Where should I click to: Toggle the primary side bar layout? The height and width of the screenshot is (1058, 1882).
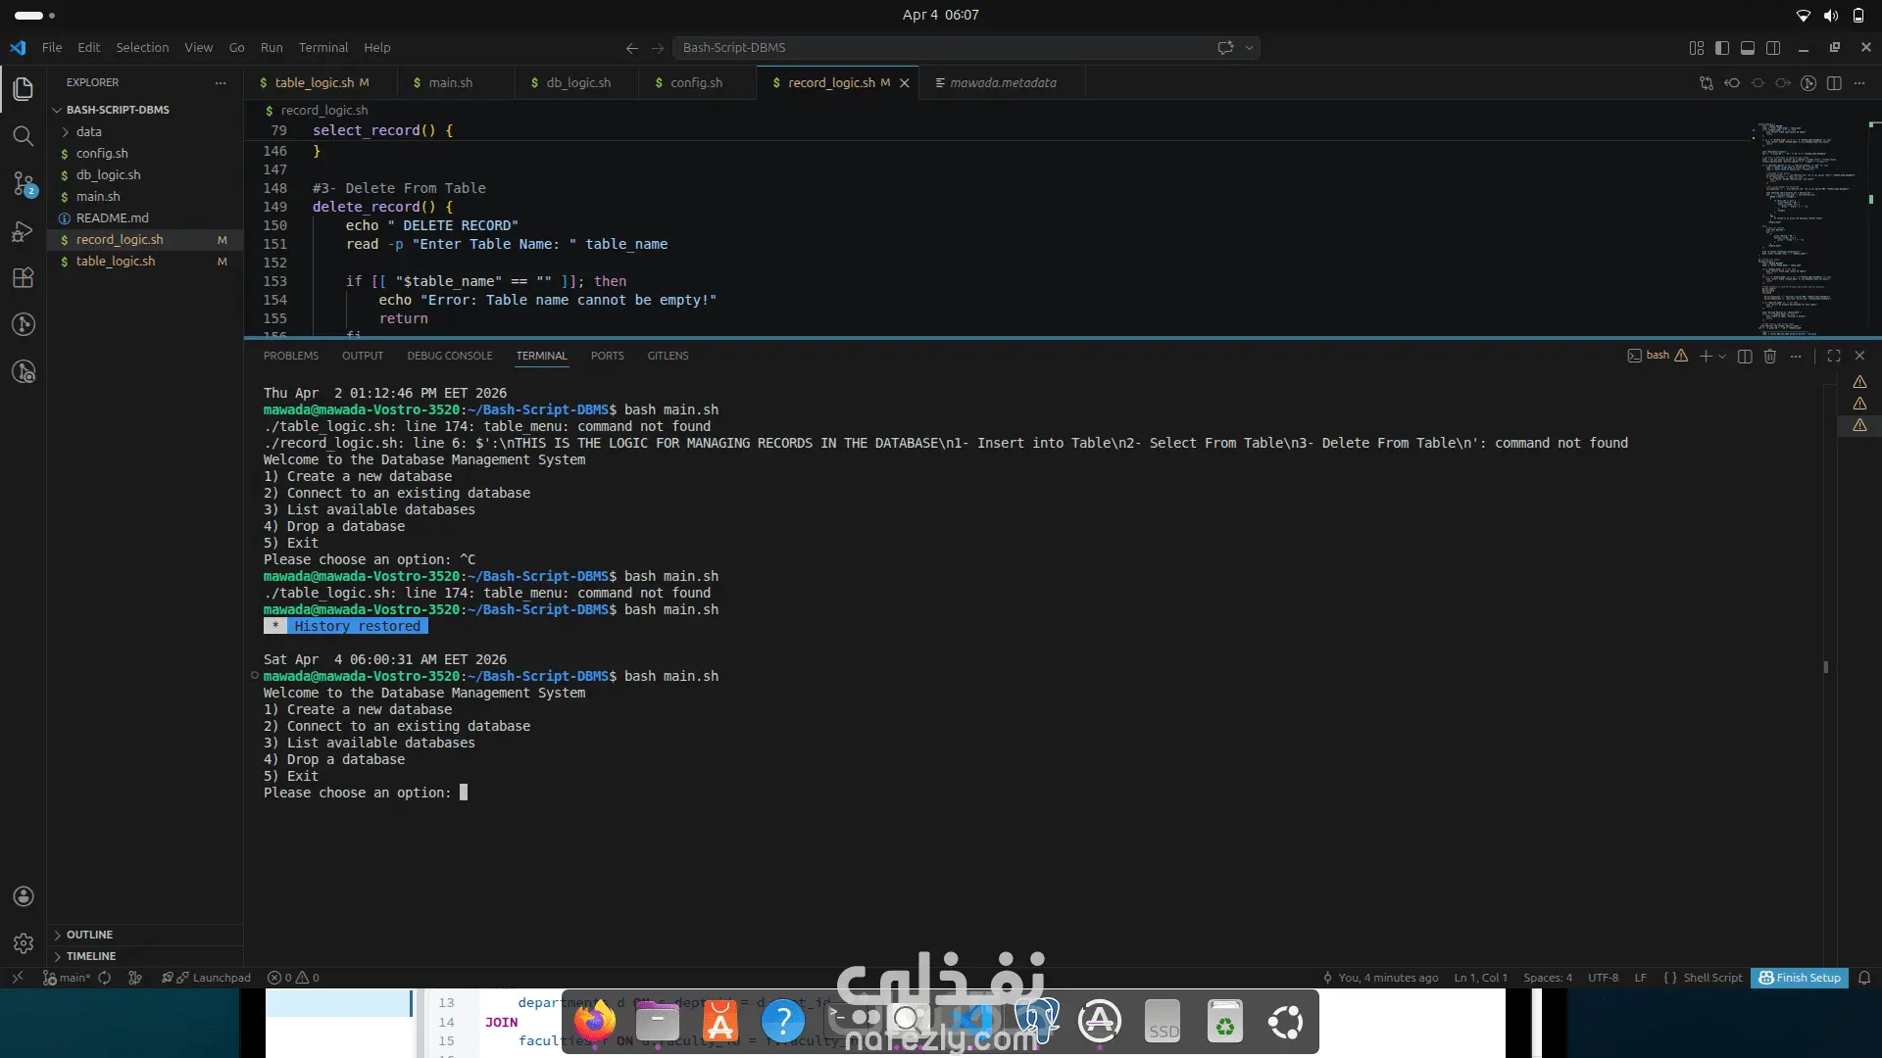[x=1722, y=47]
